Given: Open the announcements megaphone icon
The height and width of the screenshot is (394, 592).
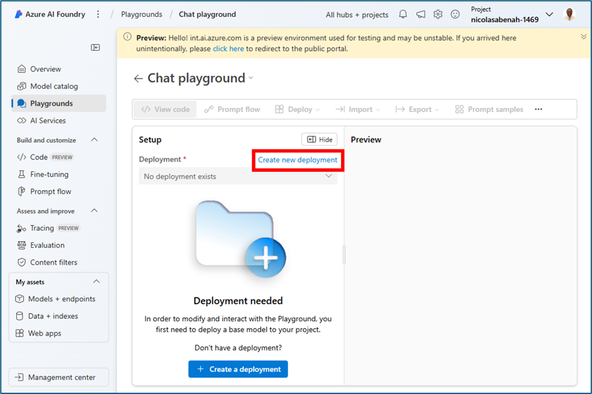Looking at the screenshot, I should [420, 14].
